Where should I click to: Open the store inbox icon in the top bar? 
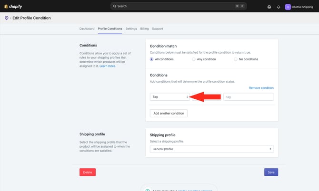(269, 7)
